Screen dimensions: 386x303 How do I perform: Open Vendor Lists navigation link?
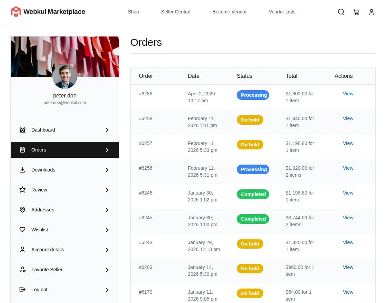282,12
